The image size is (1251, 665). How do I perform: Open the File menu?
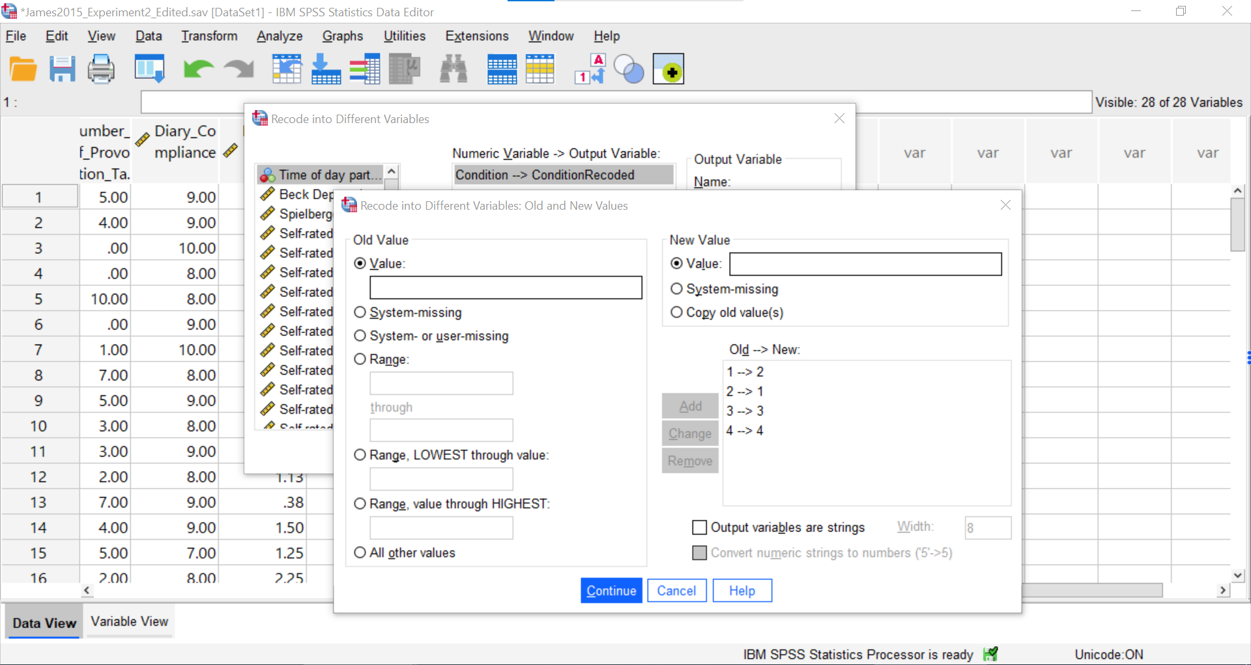(x=16, y=36)
